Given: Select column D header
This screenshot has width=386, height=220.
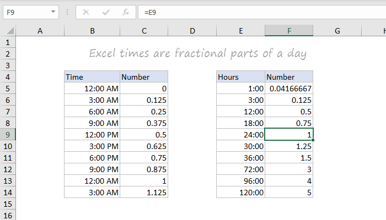Looking at the screenshot, I should (192, 31).
